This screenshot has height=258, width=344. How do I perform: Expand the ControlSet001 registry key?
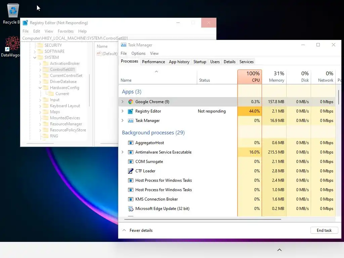[40, 70]
